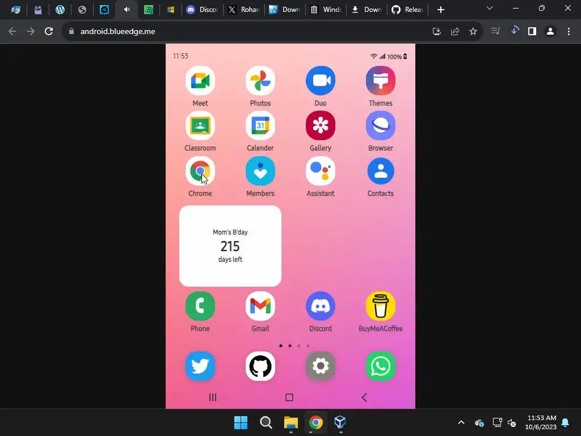
Task: Tap the recent apps navigation button
Action: point(213,397)
